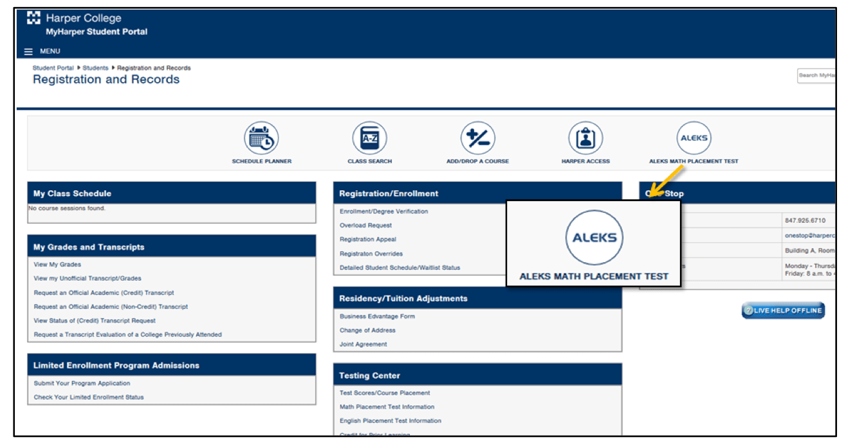Open Test Scores/Course Placement link

(x=385, y=393)
